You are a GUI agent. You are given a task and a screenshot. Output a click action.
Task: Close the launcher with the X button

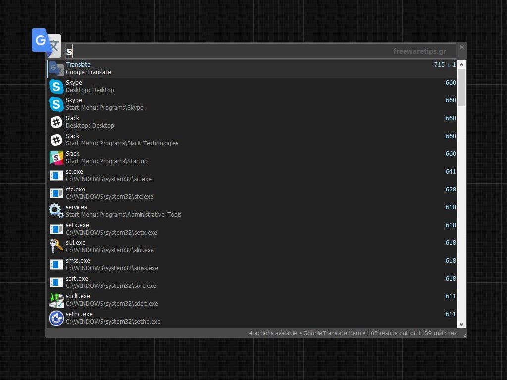click(462, 47)
